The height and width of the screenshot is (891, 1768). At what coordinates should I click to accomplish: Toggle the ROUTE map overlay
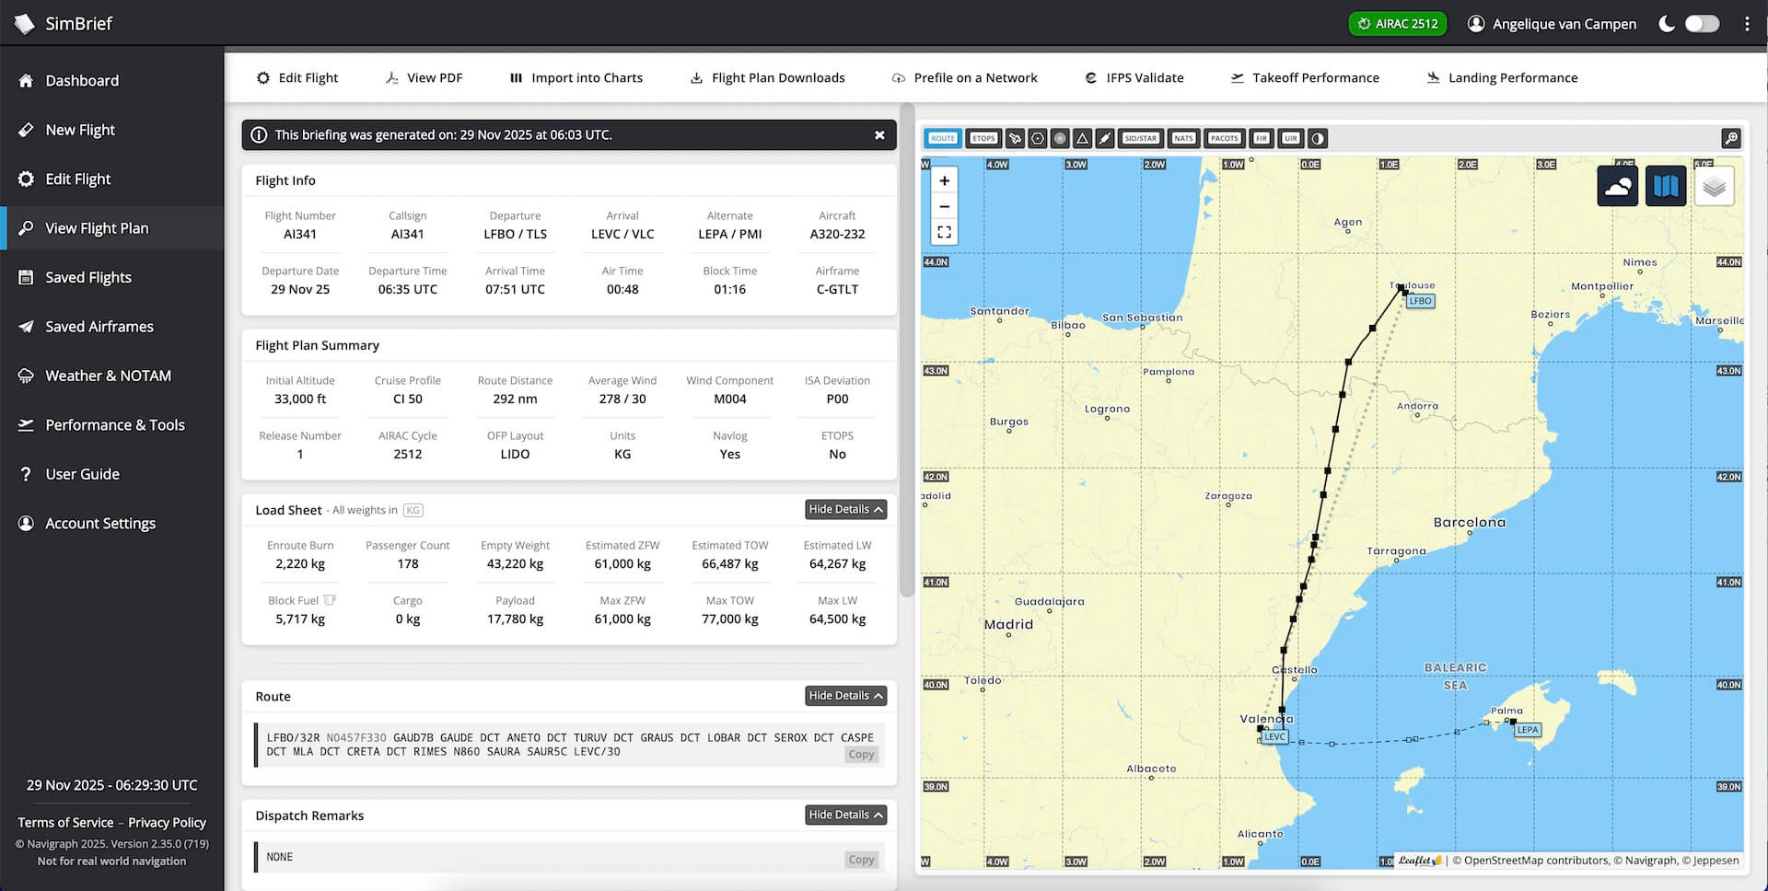point(942,139)
